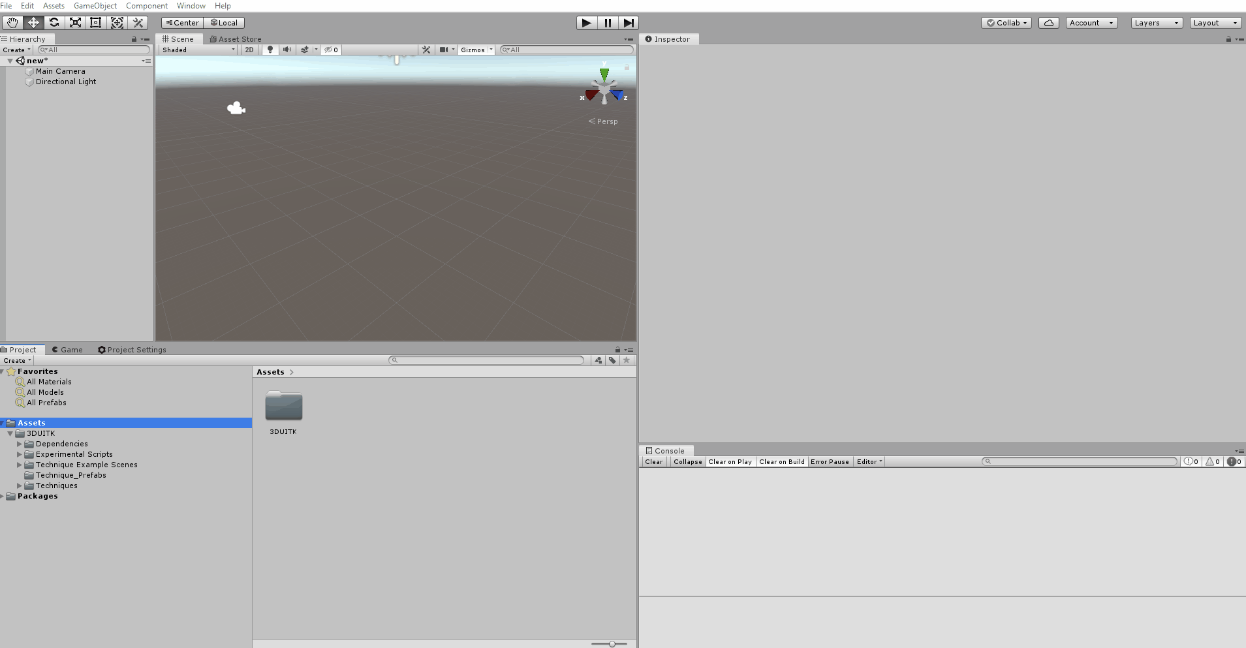Click search by label icon in Project
The height and width of the screenshot is (648, 1246).
612,360
